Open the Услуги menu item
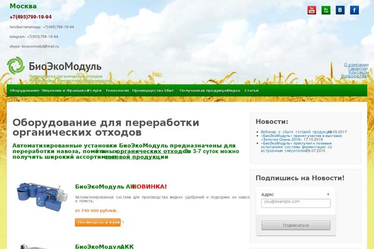Image resolution: width=374 pixels, height=249 pixels. click(x=95, y=90)
